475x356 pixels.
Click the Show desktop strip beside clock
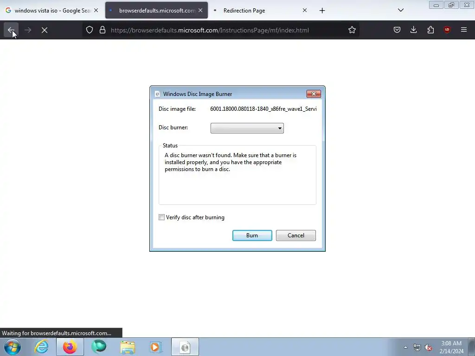(472, 347)
